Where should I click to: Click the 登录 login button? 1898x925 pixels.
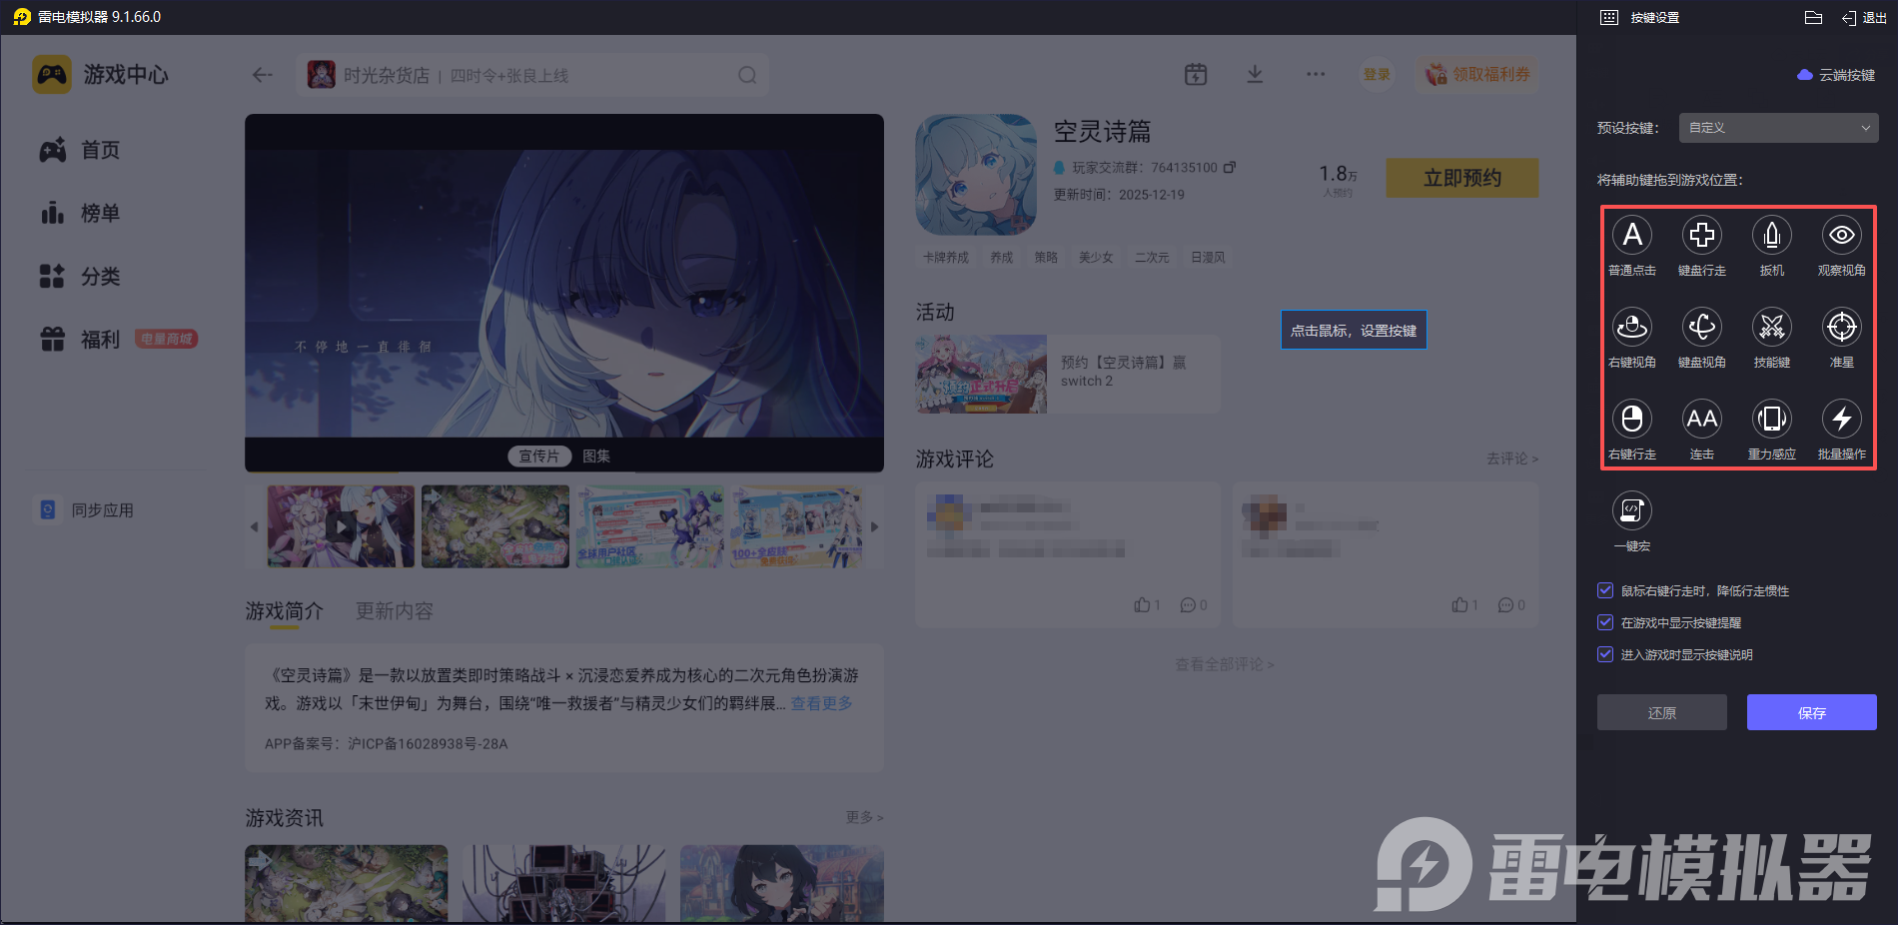1377,74
